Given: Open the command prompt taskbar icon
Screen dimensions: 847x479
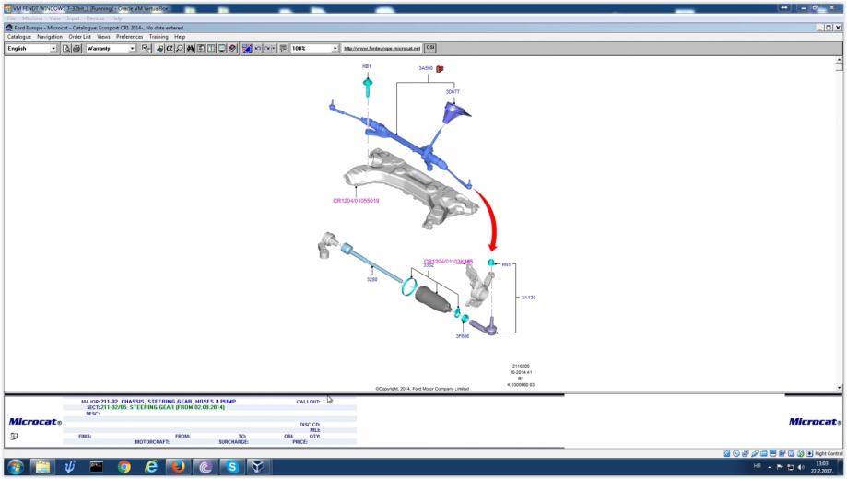Looking at the screenshot, I should [96, 467].
